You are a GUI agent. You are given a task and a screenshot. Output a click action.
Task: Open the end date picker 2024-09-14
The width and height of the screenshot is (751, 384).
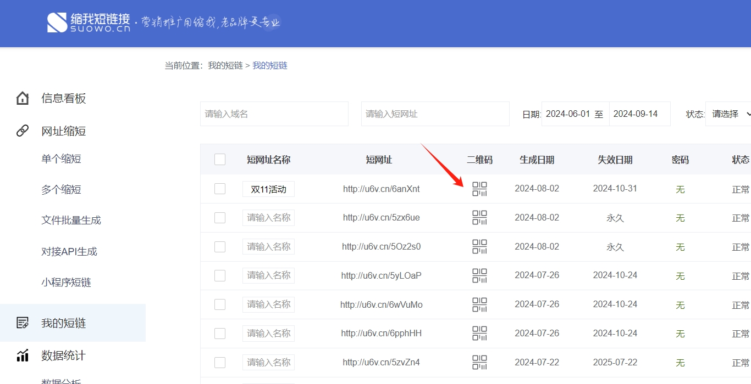pos(636,114)
